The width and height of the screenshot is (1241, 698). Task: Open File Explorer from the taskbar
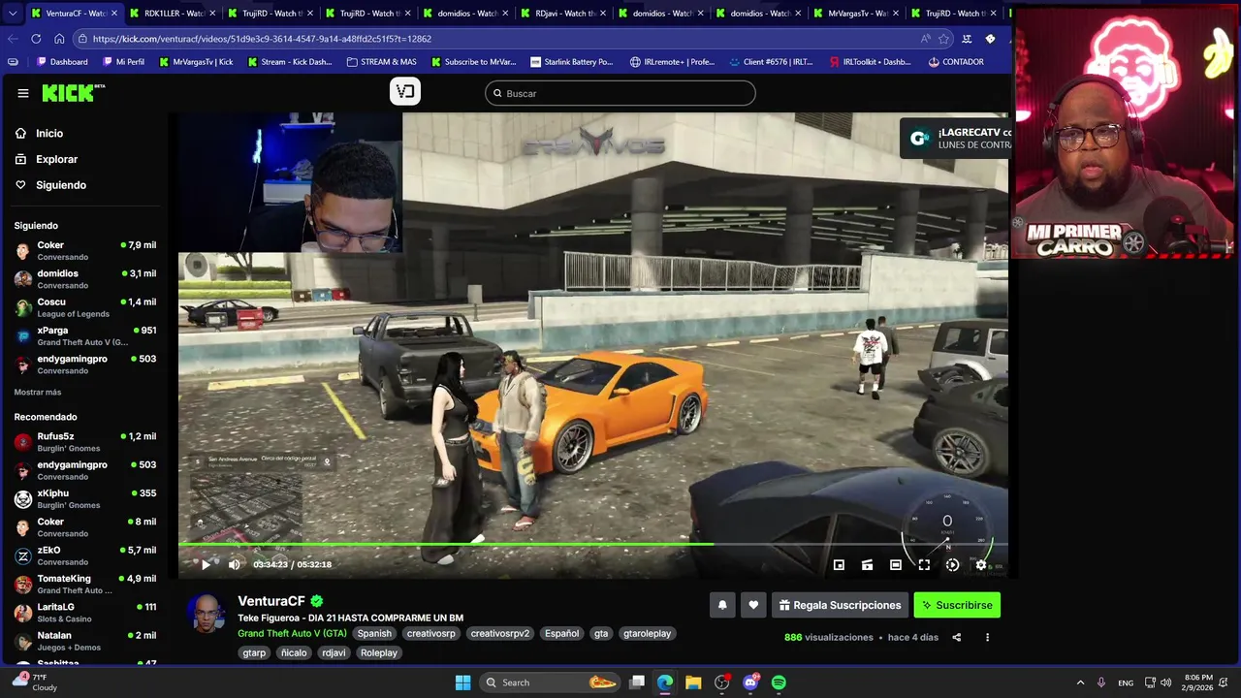(x=693, y=682)
